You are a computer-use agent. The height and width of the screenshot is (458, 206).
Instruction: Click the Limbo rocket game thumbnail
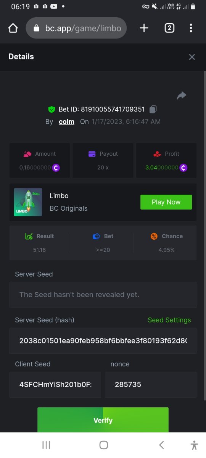pyautogui.click(x=28, y=202)
